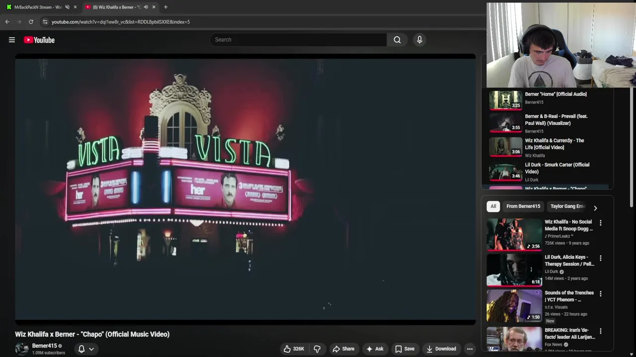Open BREAKING Iran's de-facto leader Fox News video
This screenshot has width=636, height=357.
click(x=569, y=333)
